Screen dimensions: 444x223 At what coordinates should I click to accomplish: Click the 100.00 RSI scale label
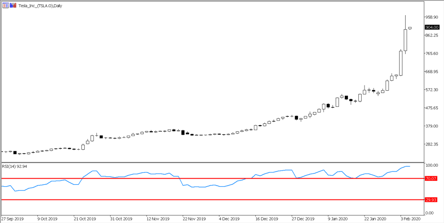pyautogui.click(x=432, y=165)
